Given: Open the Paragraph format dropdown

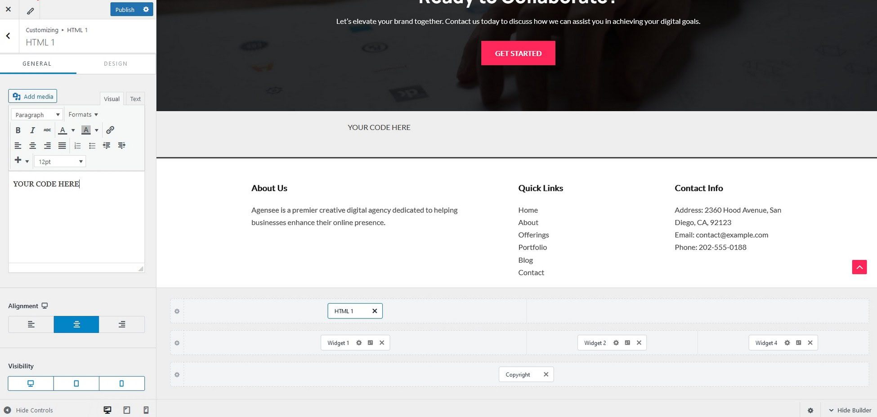Looking at the screenshot, I should pyautogui.click(x=37, y=115).
